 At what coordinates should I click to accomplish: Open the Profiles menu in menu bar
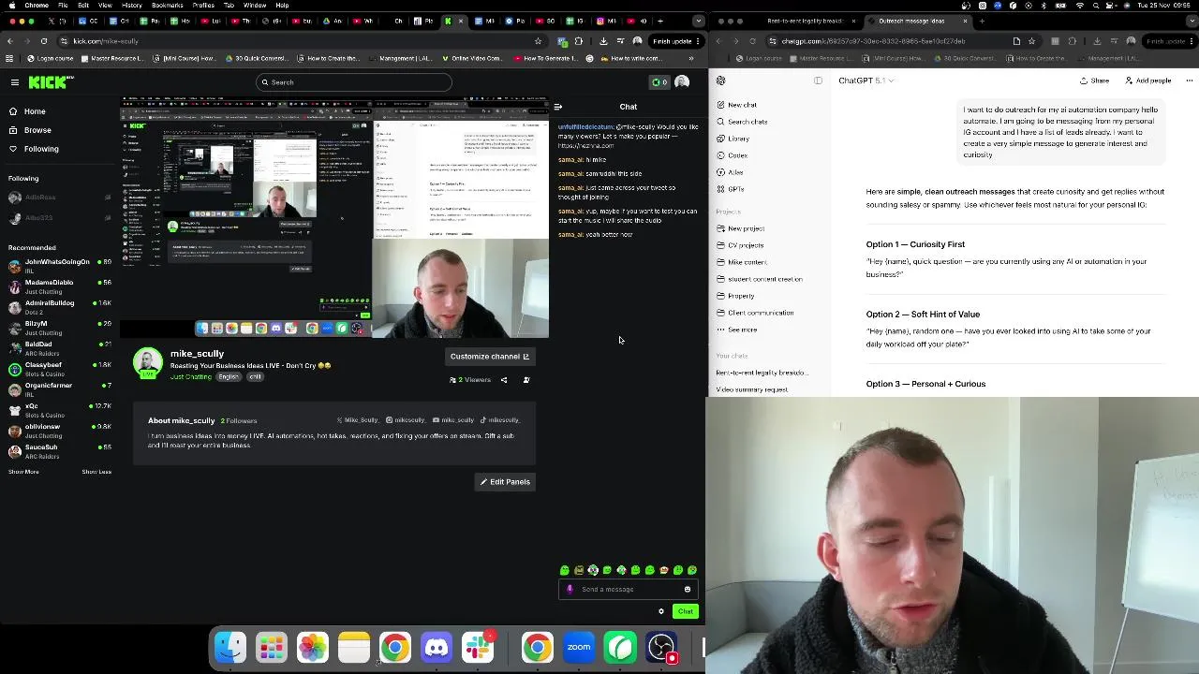pyautogui.click(x=203, y=6)
